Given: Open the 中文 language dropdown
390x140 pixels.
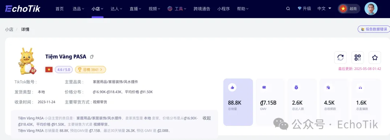Looking at the screenshot, I should coord(324,8).
